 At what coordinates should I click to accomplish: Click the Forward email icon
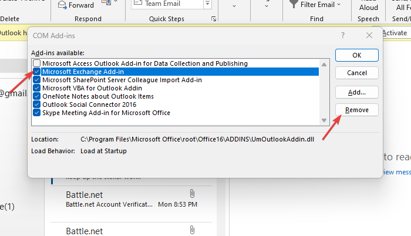pos(62,5)
